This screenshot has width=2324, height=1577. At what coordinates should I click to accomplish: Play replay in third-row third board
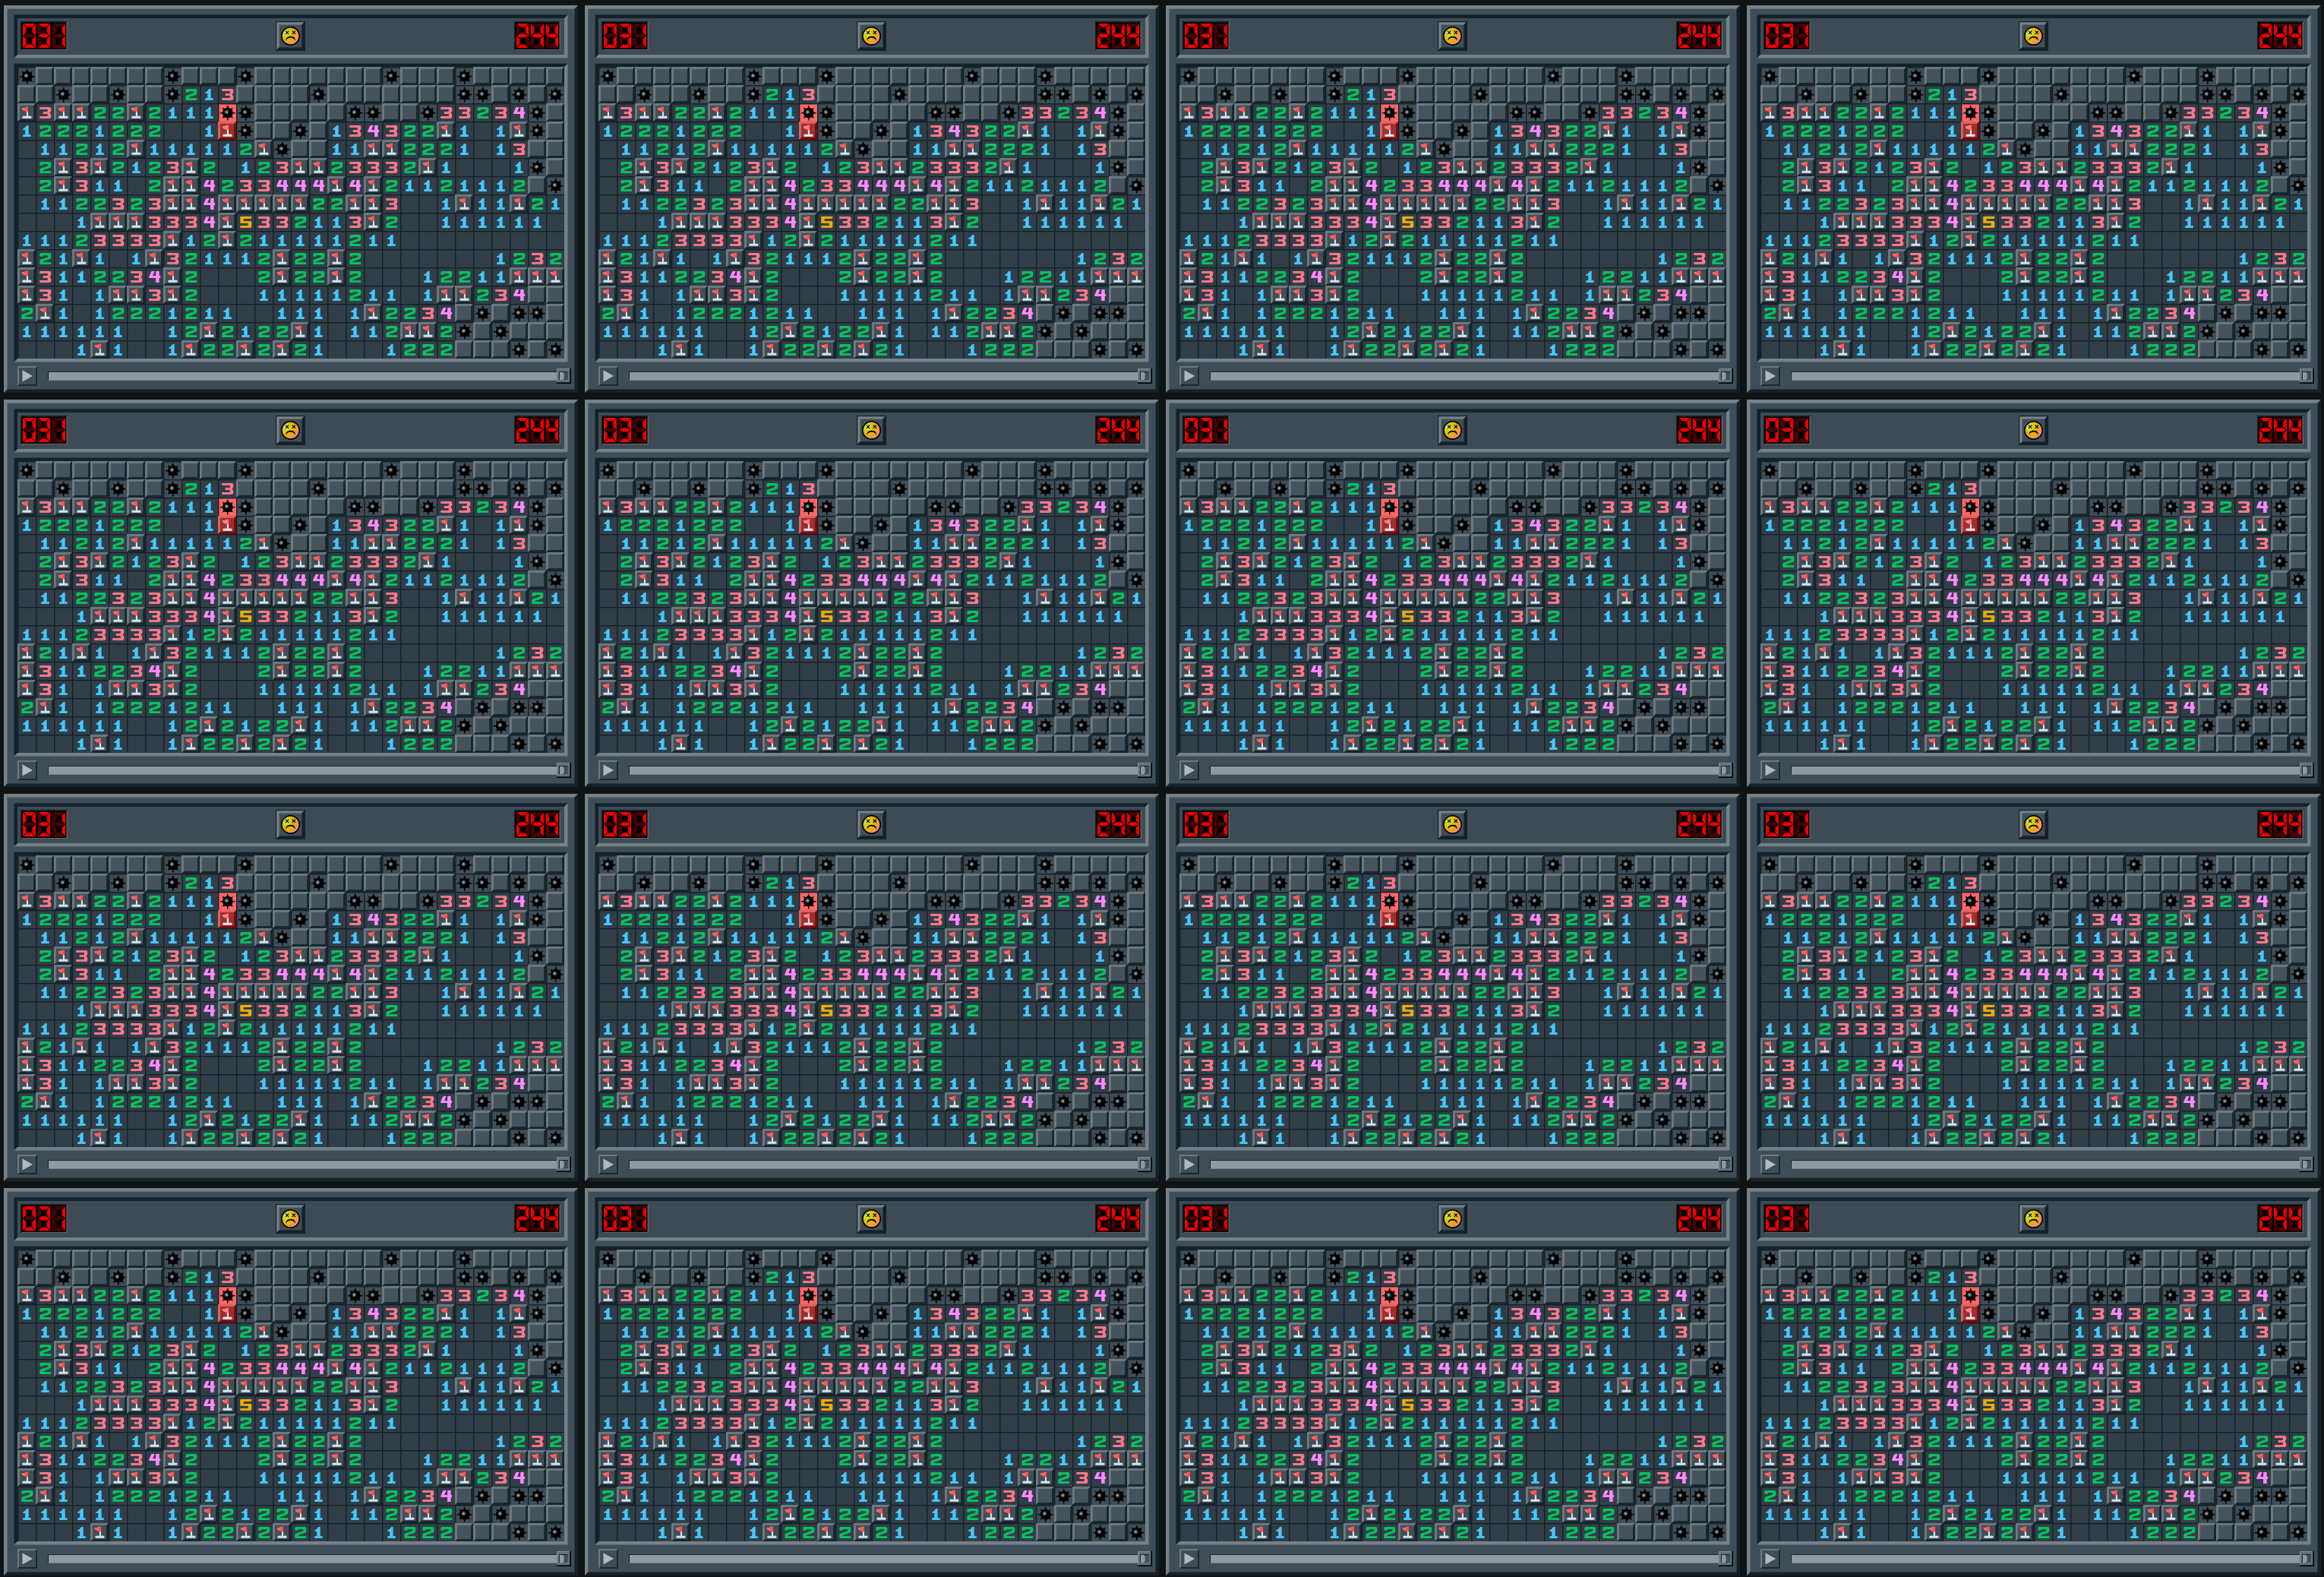(1189, 1164)
